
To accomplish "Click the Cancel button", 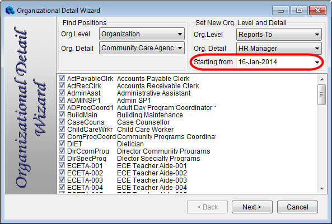I will pyautogui.click(x=297, y=207).
